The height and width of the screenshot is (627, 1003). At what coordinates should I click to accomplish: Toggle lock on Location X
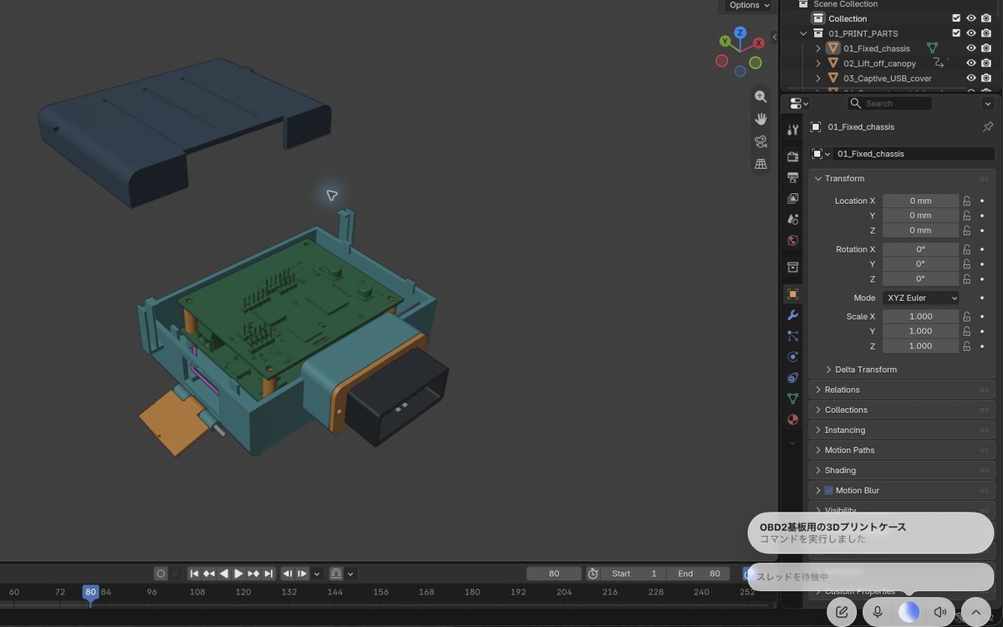pos(967,201)
